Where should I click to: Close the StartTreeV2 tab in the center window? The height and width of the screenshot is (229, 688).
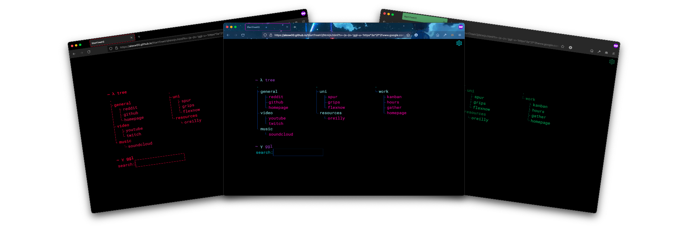(x=287, y=27)
